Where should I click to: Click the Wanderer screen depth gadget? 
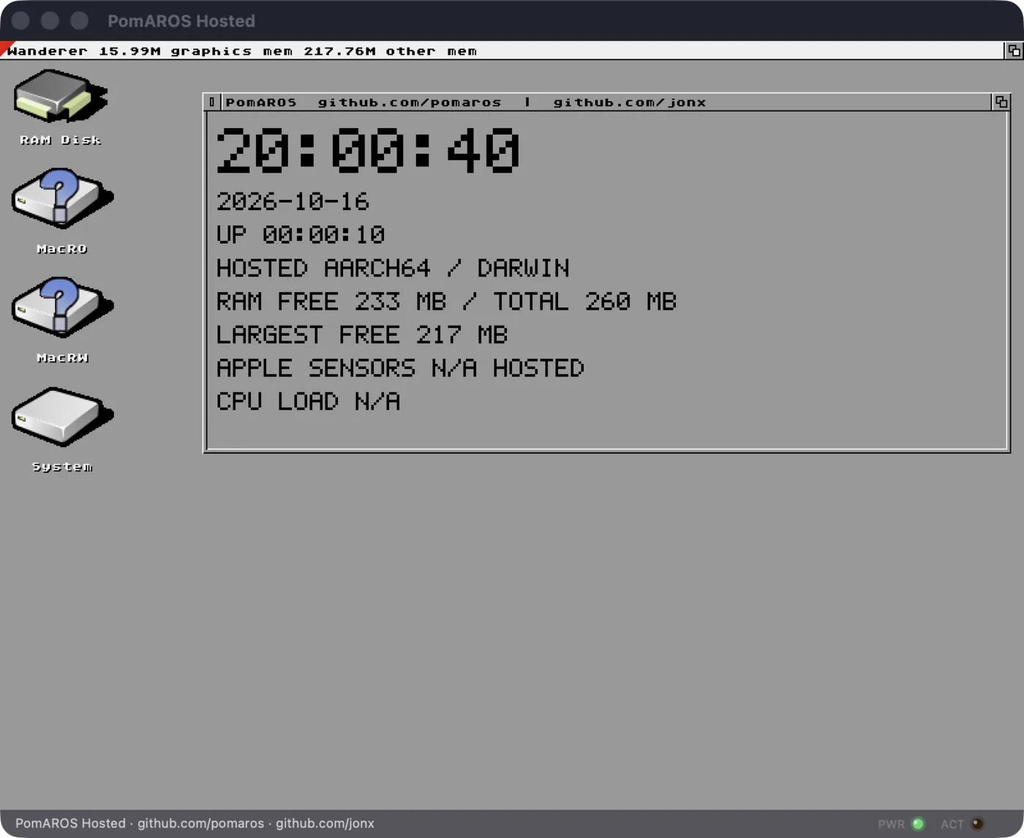(x=1014, y=50)
